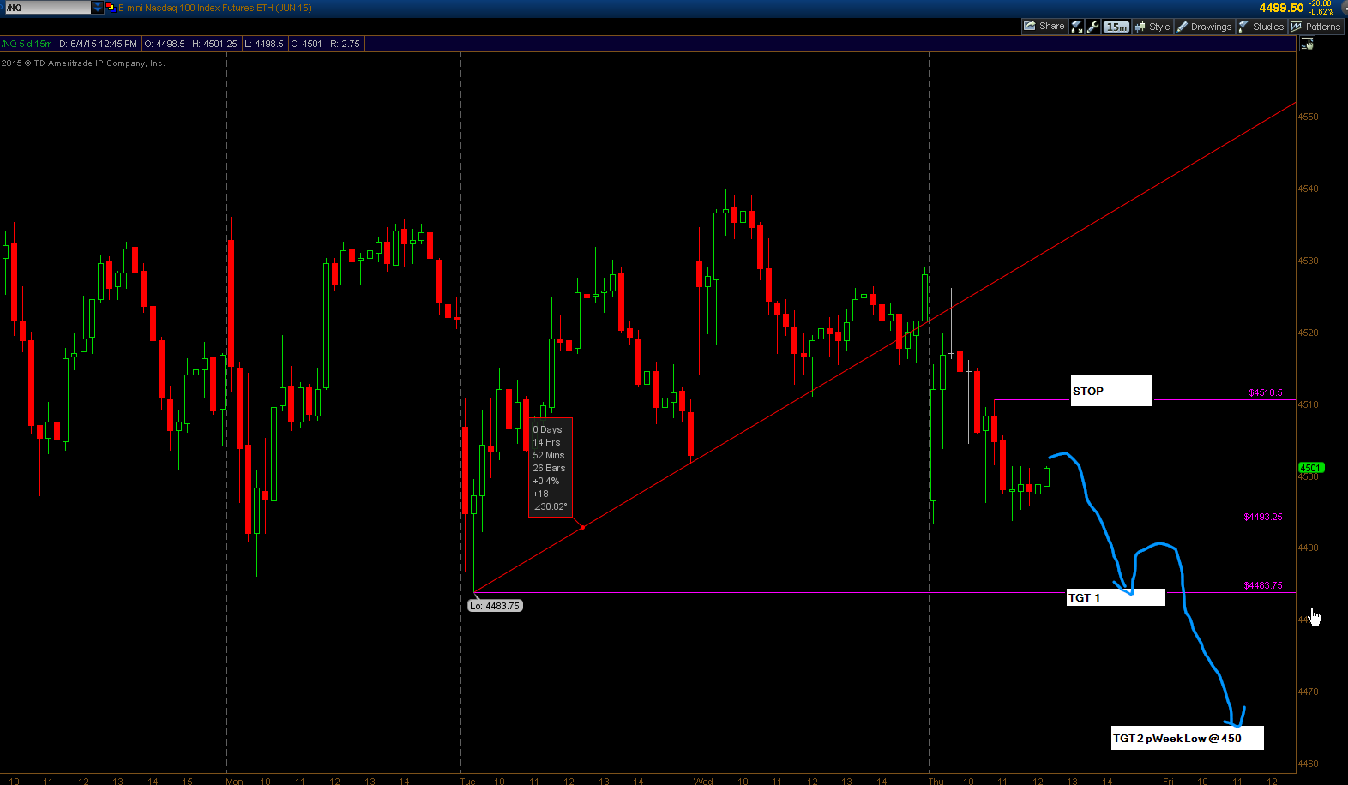
Task: Open the quick studies flask icon next to Share
Action: point(1077,27)
